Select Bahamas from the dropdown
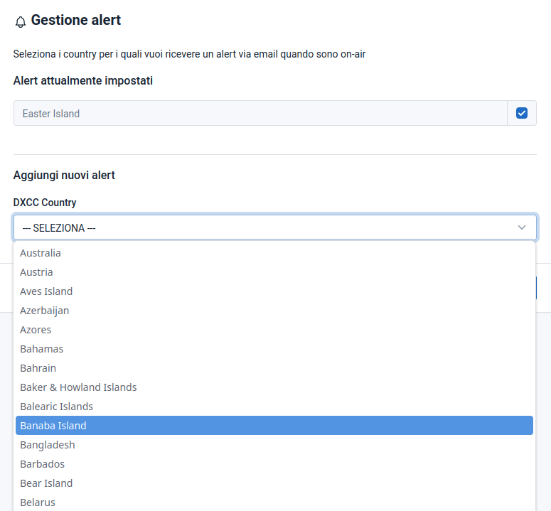 (x=42, y=349)
